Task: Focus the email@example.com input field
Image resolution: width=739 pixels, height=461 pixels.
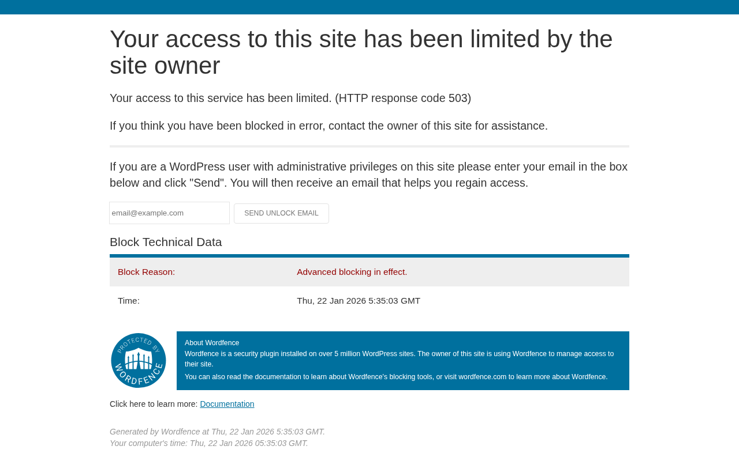Action: pyautogui.click(x=169, y=213)
